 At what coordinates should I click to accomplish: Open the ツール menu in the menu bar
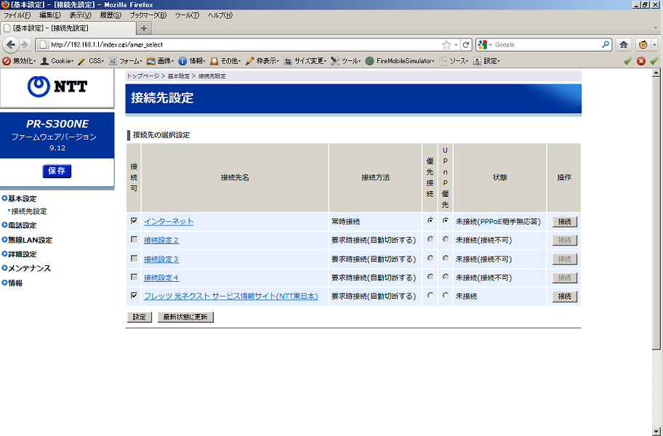click(x=187, y=15)
